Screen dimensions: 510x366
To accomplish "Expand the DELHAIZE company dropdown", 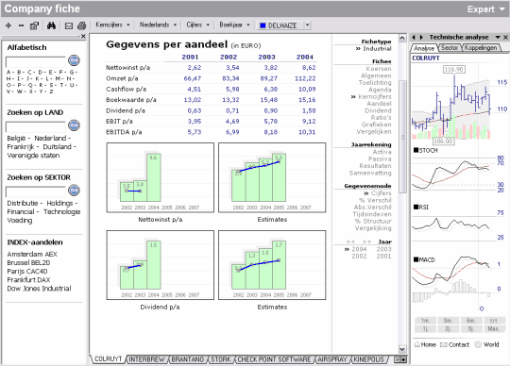I will pyautogui.click(x=307, y=25).
